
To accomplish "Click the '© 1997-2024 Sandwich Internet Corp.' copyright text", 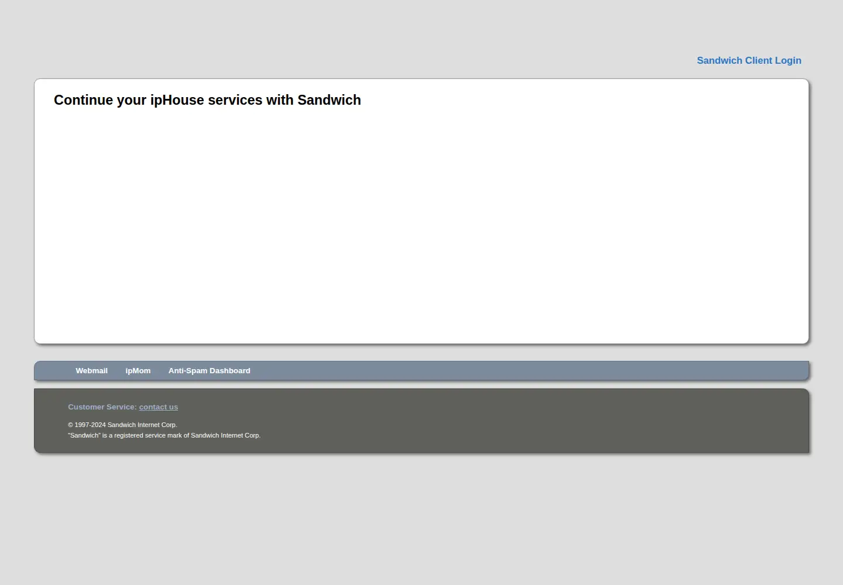I will point(122,425).
